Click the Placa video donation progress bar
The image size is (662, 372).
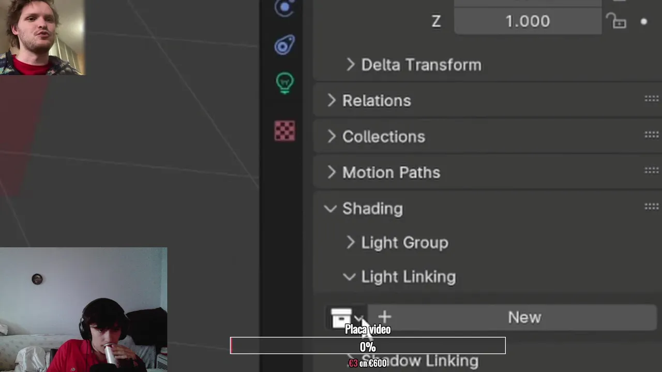368,346
